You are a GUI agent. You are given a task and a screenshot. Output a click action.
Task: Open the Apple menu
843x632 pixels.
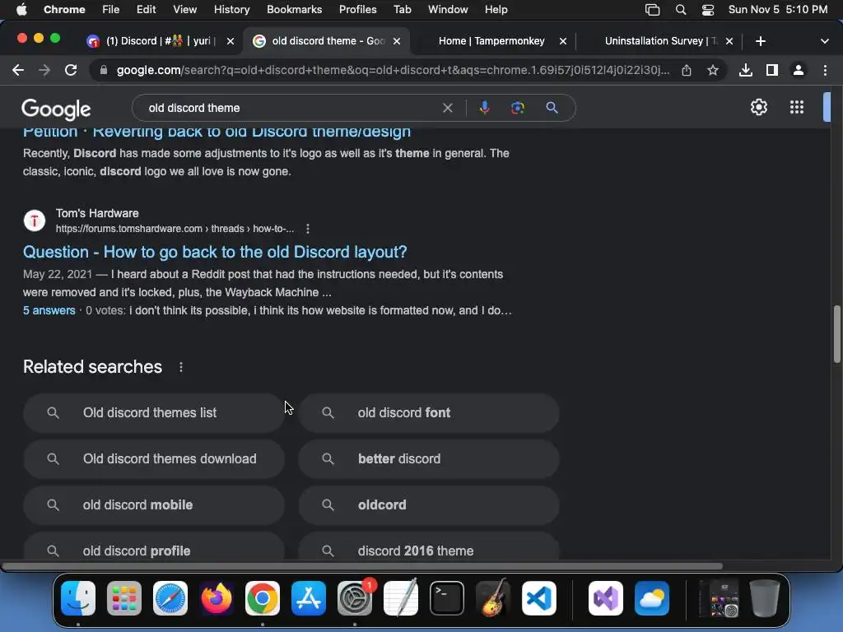(x=21, y=10)
